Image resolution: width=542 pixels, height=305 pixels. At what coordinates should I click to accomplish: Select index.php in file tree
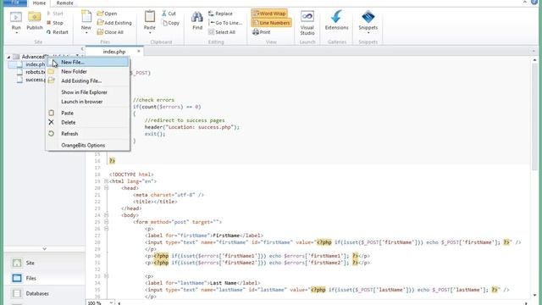(x=31, y=64)
